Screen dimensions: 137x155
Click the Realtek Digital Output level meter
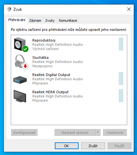121,78
